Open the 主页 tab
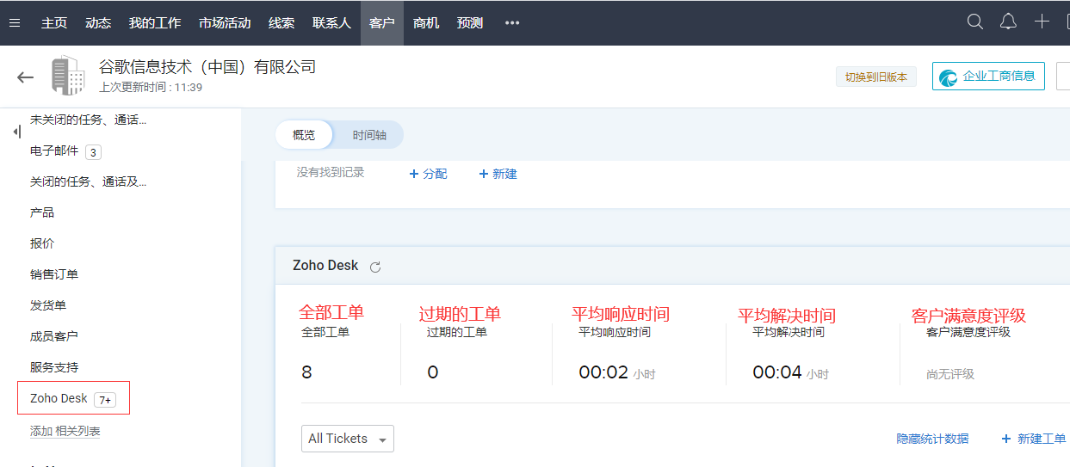The width and height of the screenshot is (1070, 467). coord(54,23)
